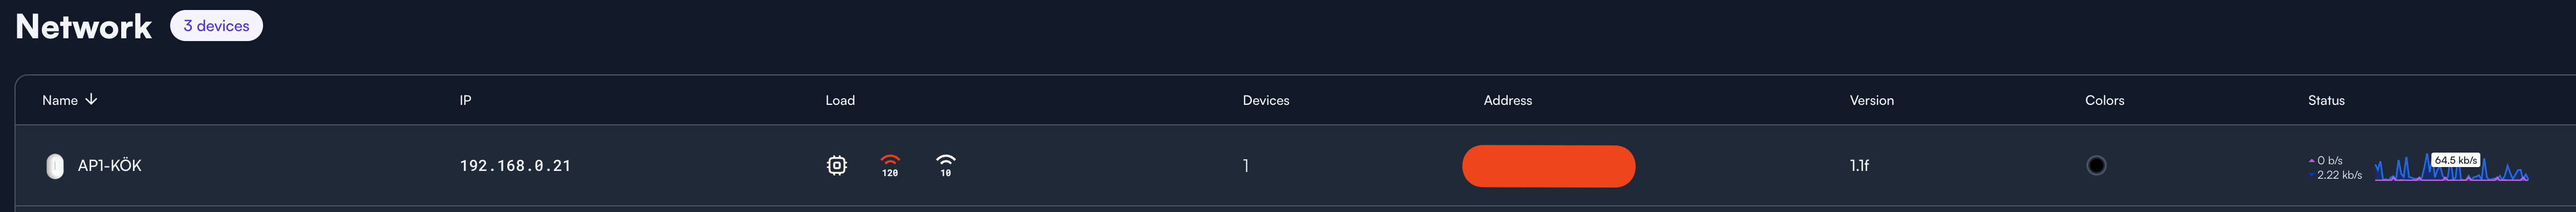Toggle sort direction arrow beside Name
Image resolution: width=2576 pixels, height=212 pixels.
(x=92, y=99)
